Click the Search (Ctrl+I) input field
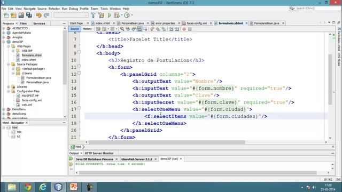 click(317, 9)
